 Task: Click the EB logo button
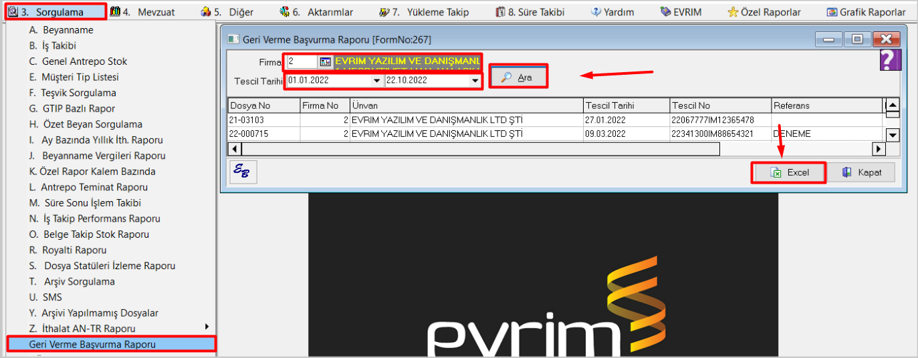coord(243,172)
